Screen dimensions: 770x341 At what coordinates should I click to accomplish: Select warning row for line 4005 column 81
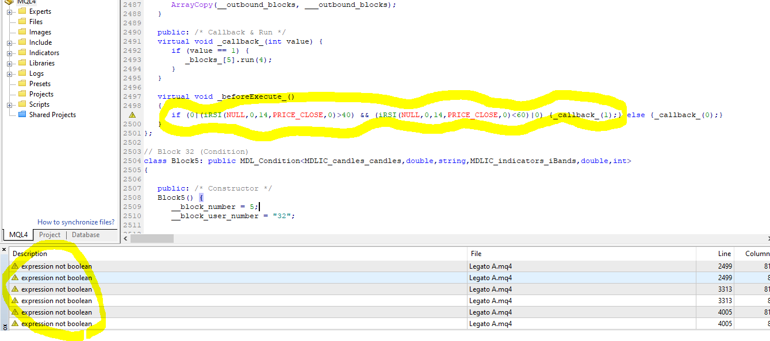tap(389, 312)
